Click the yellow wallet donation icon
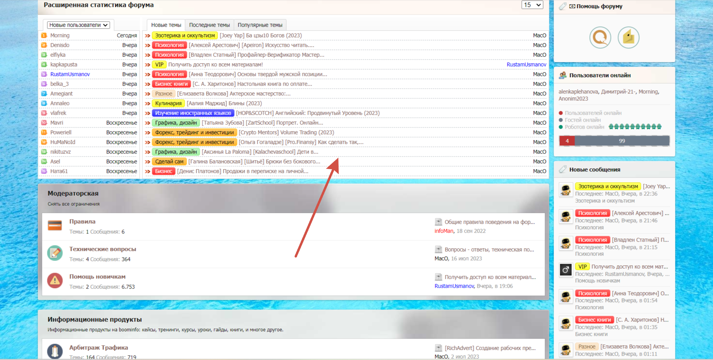Image resolution: width=713 pixels, height=360 pixels. (628, 37)
